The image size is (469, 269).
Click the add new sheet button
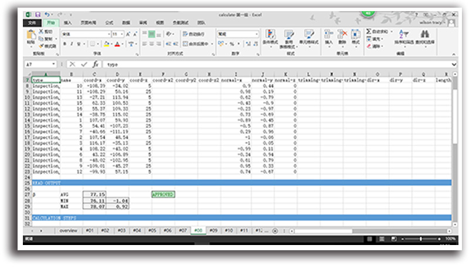[275, 230]
